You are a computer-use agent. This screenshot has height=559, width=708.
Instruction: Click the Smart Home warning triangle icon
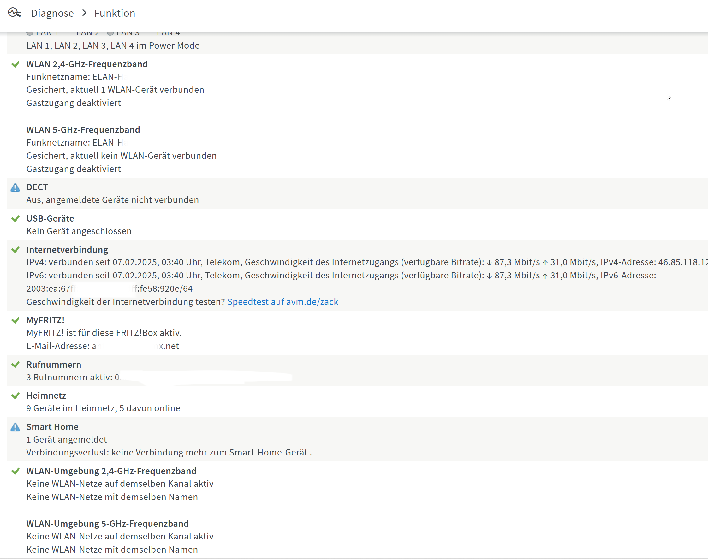15,427
